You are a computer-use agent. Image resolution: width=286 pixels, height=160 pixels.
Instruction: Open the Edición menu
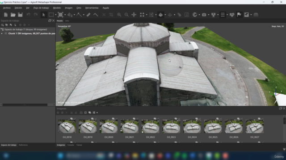pos(18,8)
